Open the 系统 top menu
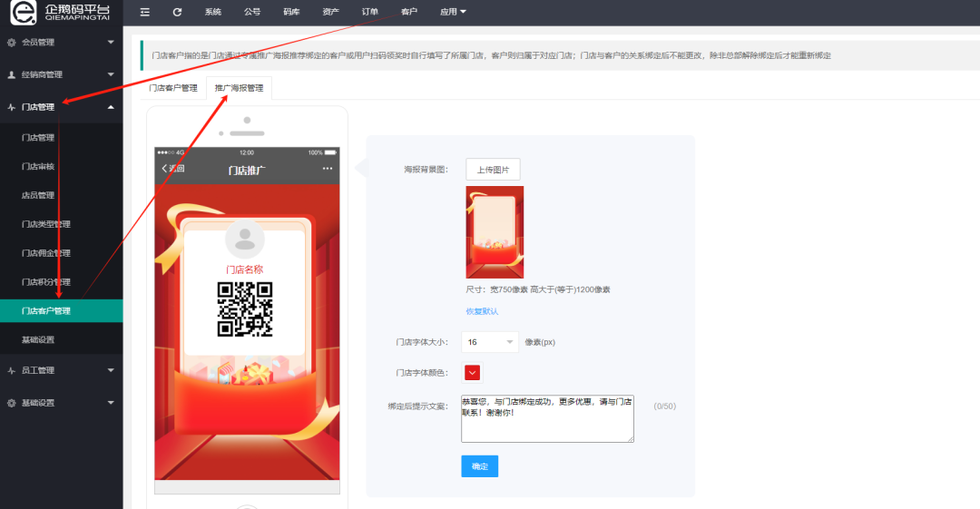 pyautogui.click(x=213, y=12)
